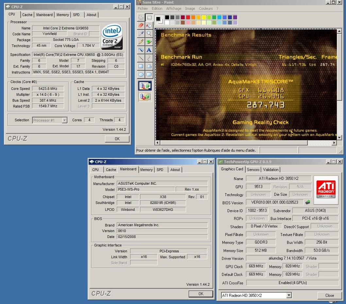Viewport: 346px width, 304px height.
Task: Choose opaque selection mode option in Paint
Action: coord(145,86)
